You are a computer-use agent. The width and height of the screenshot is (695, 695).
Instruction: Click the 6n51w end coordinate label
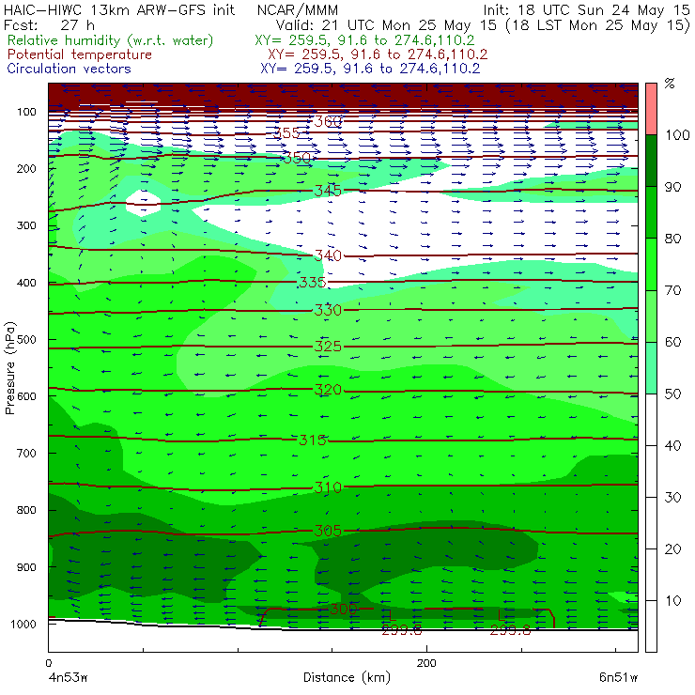coord(618,678)
